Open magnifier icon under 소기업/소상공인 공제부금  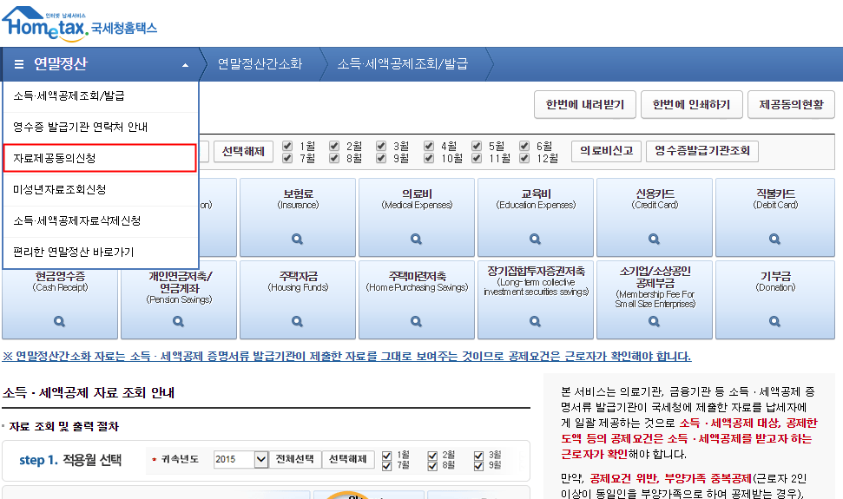[654, 322]
